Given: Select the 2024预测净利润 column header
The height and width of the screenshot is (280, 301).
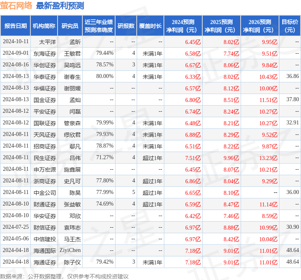Looking at the screenshot, I should click(183, 26).
